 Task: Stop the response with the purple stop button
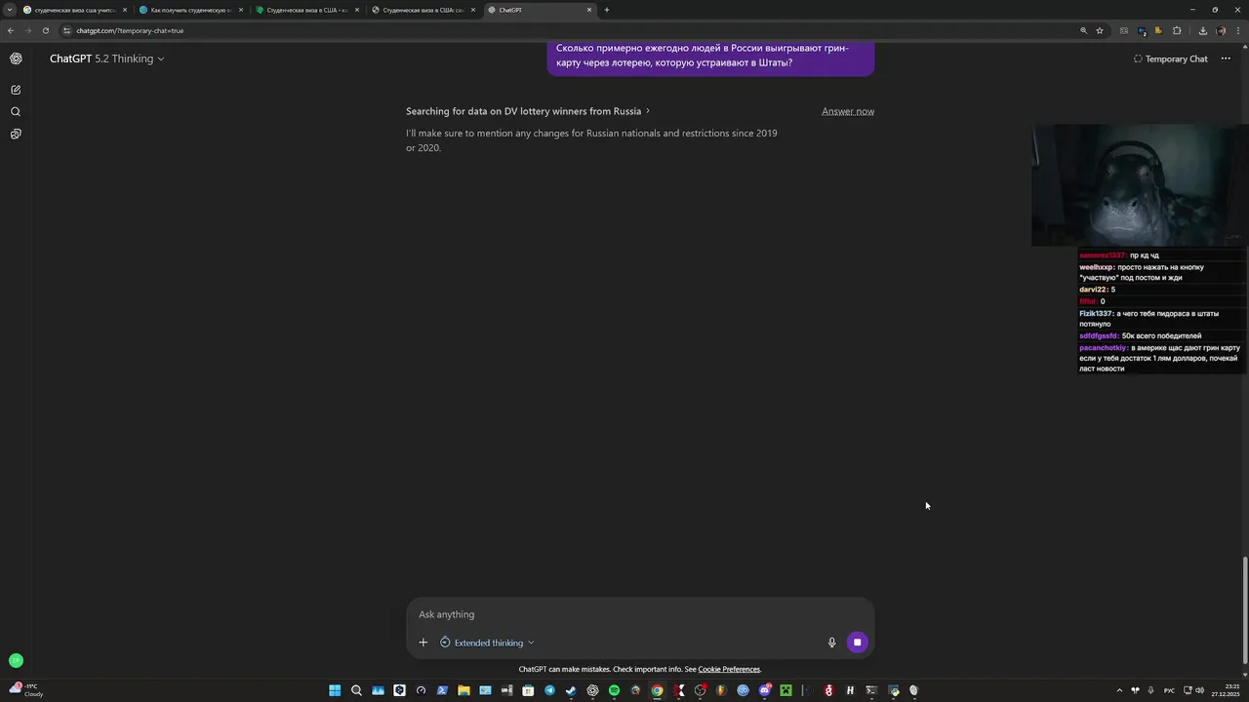click(x=857, y=643)
